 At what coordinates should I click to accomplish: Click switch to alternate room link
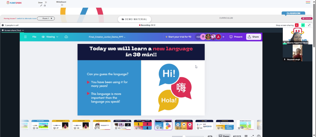pyautogui.click(x=27, y=18)
